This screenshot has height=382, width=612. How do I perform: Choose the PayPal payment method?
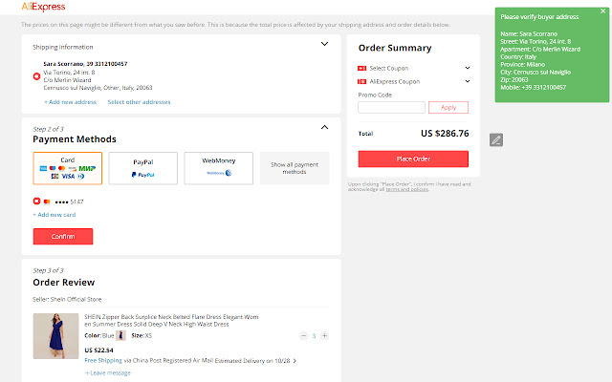click(x=142, y=168)
